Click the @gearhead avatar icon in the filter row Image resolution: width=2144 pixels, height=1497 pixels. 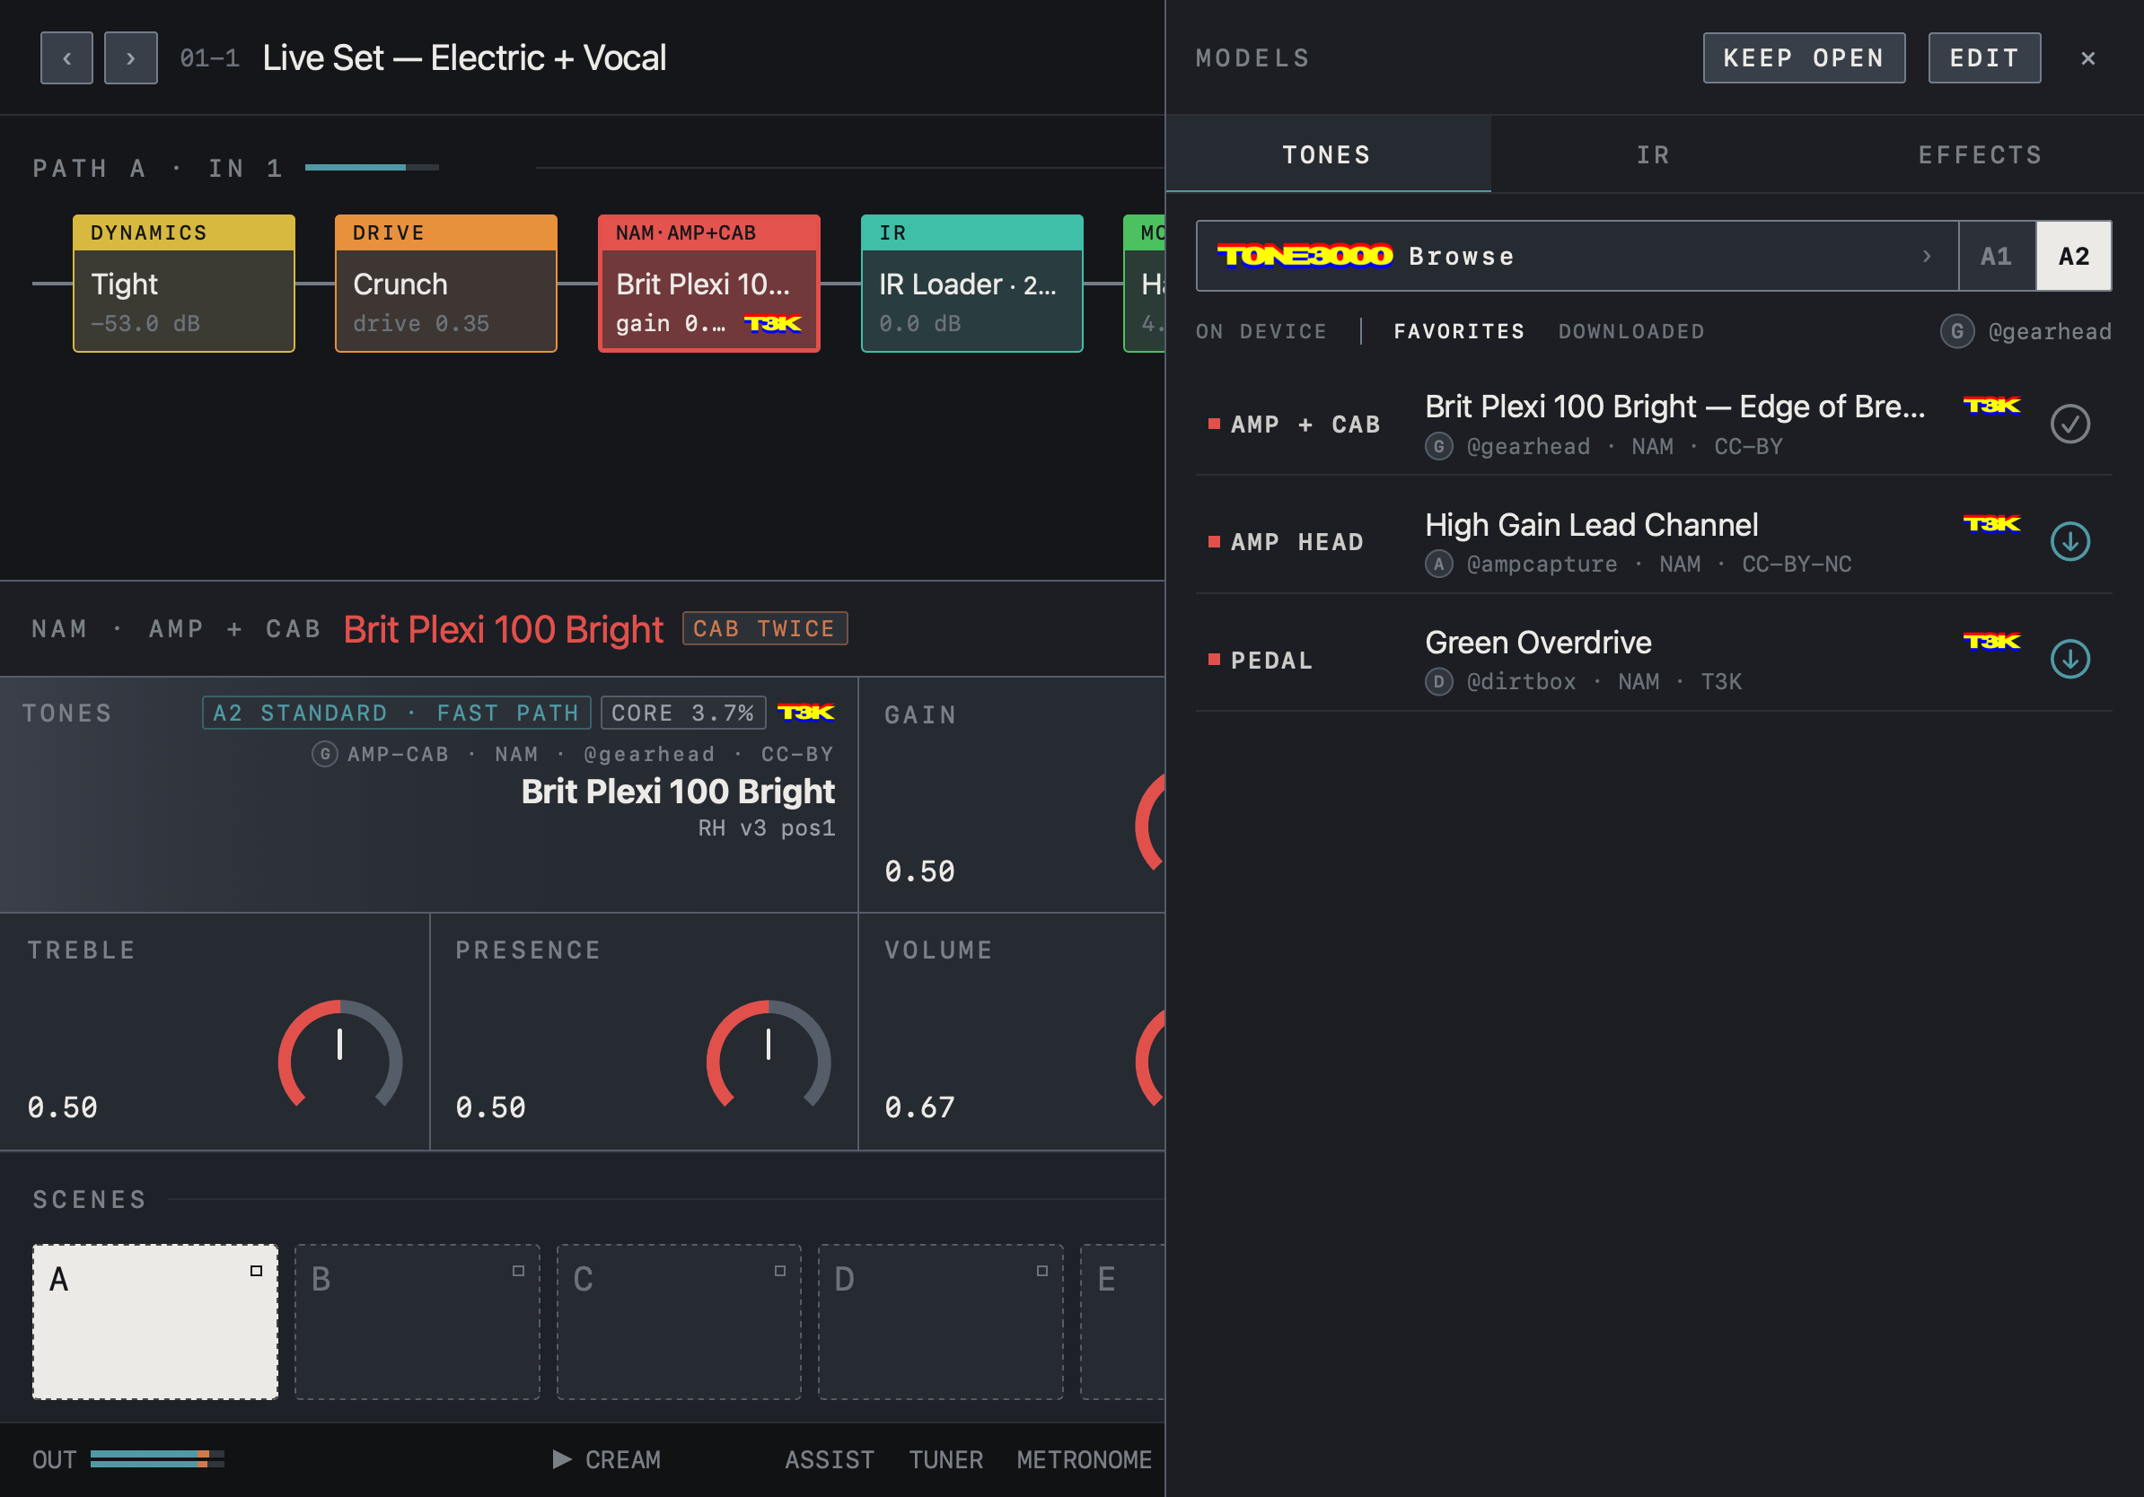click(1957, 331)
